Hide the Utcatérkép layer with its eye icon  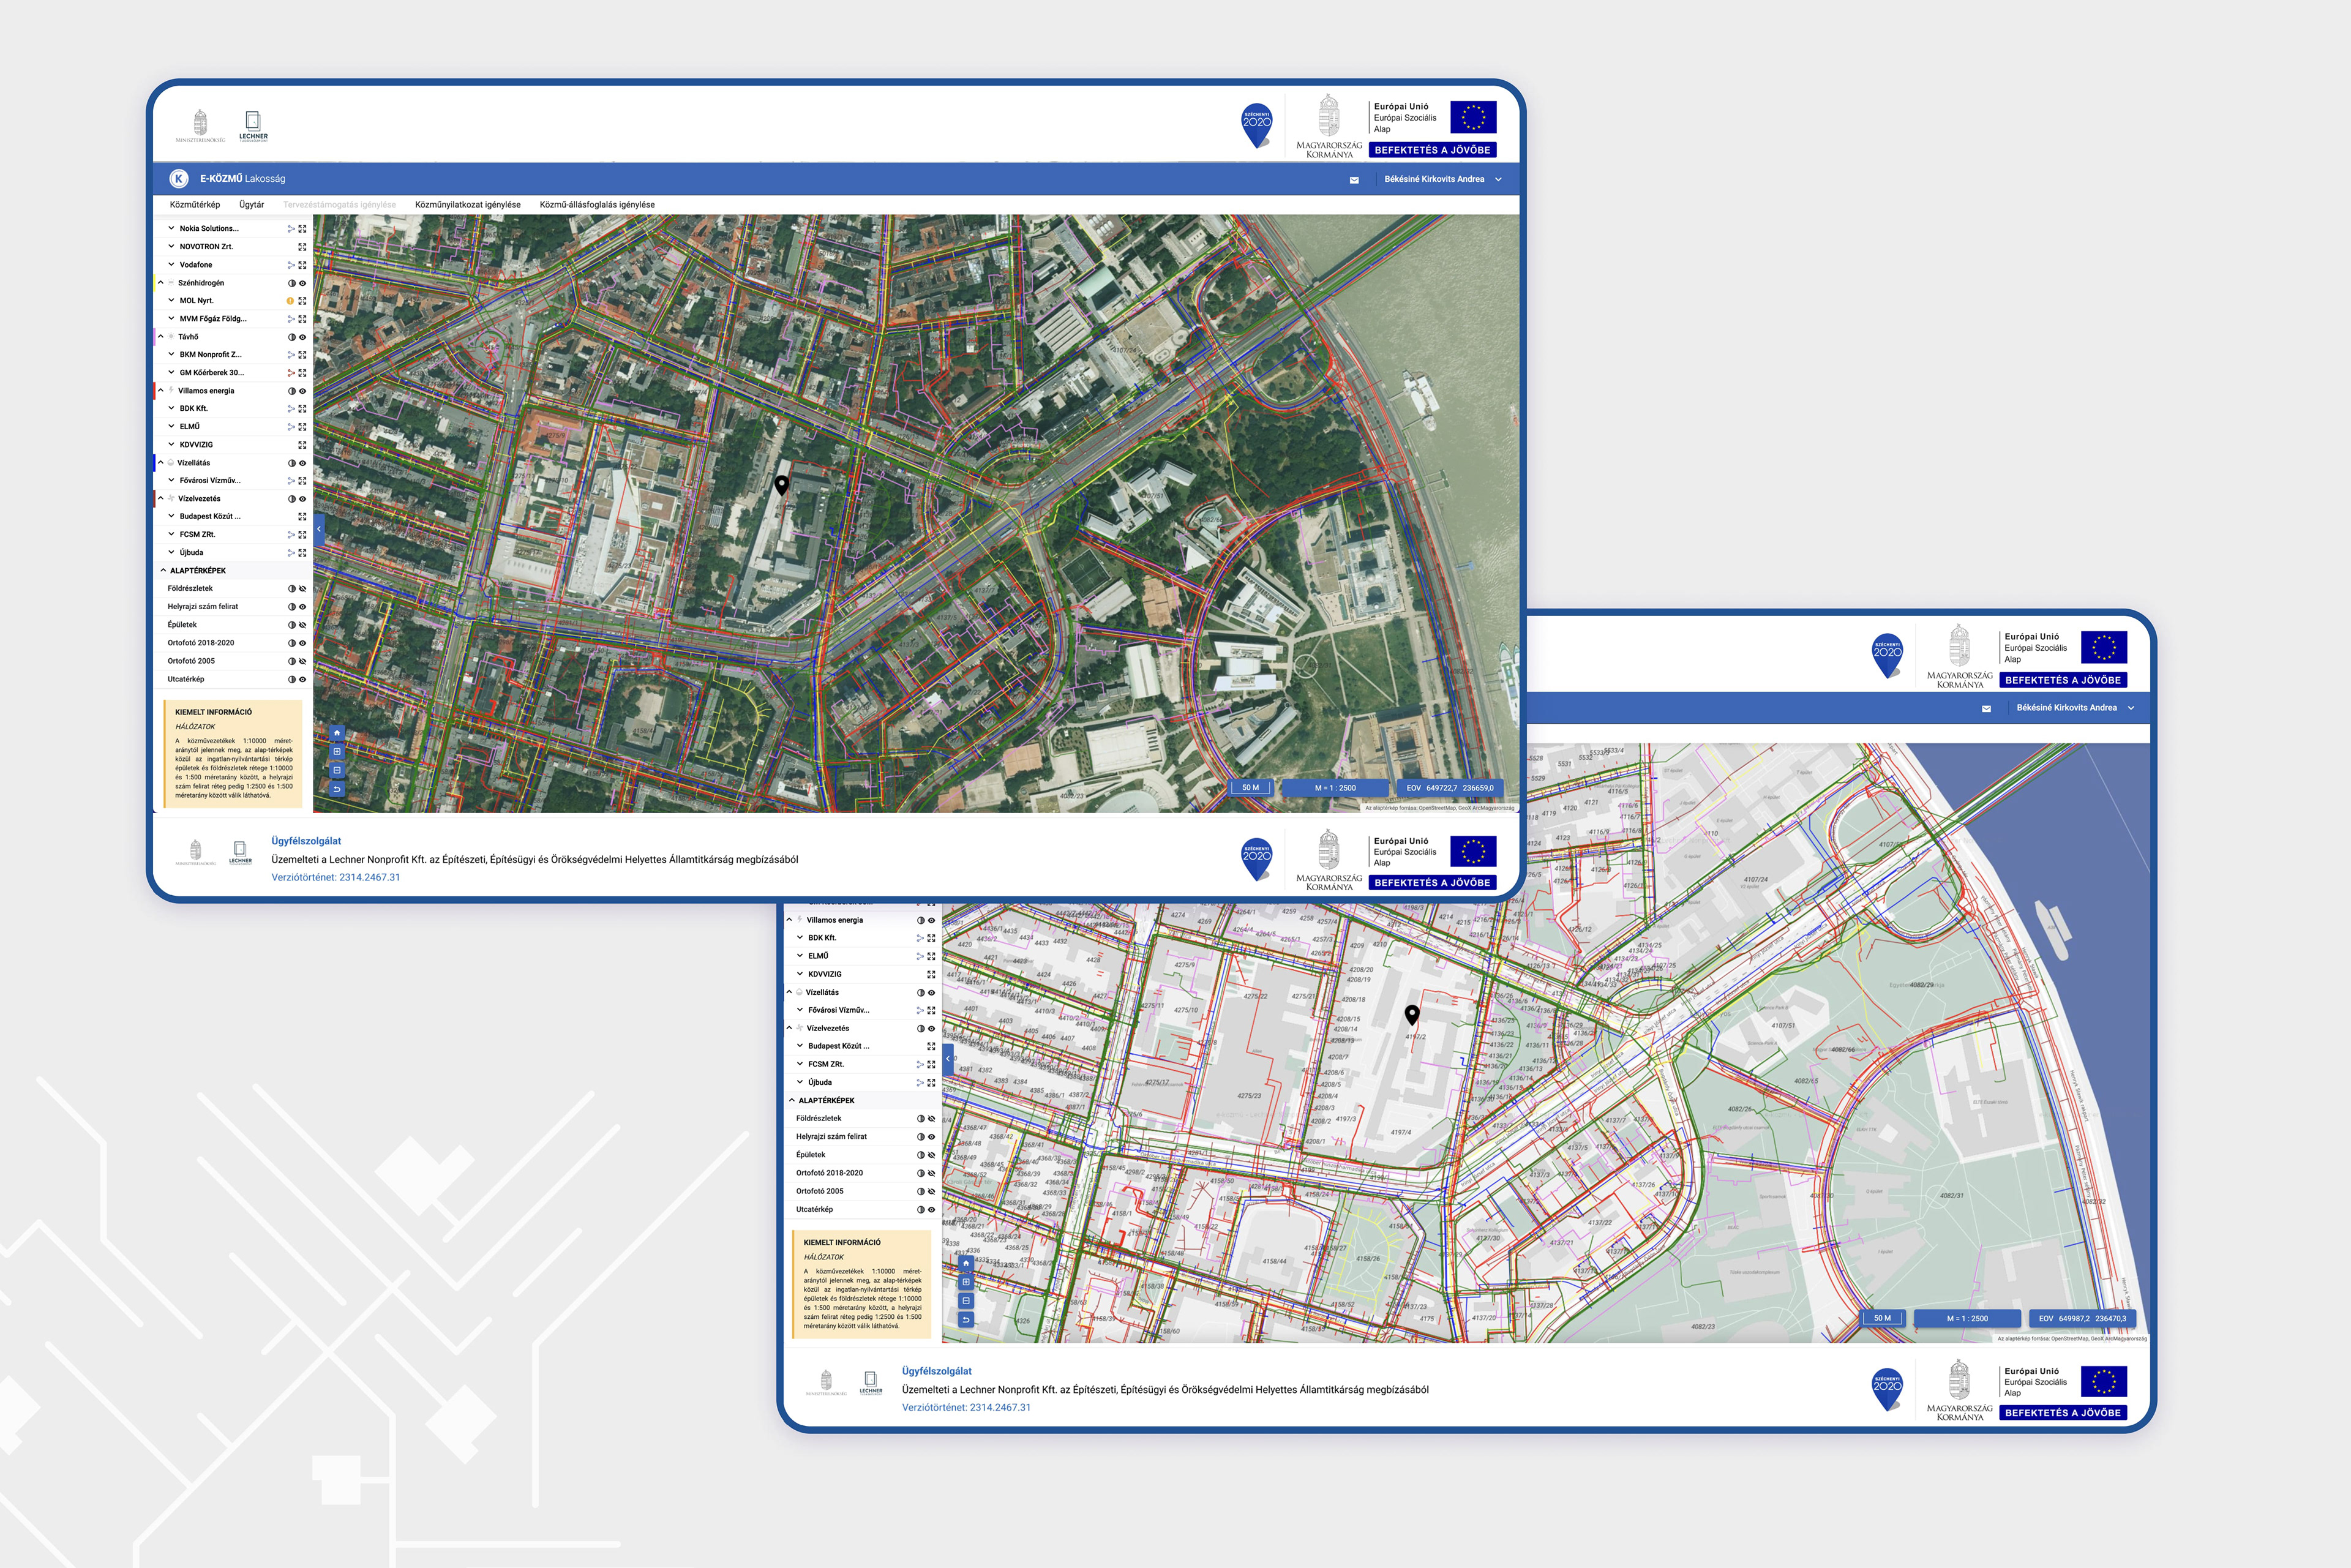[302, 679]
